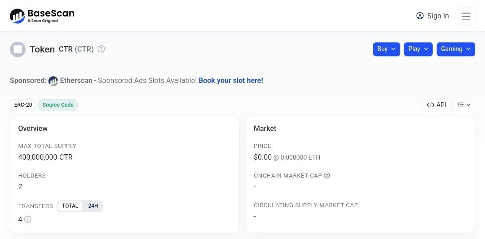This screenshot has width=485, height=239.
Task: Open the hamburger navigation menu
Action: click(x=466, y=16)
